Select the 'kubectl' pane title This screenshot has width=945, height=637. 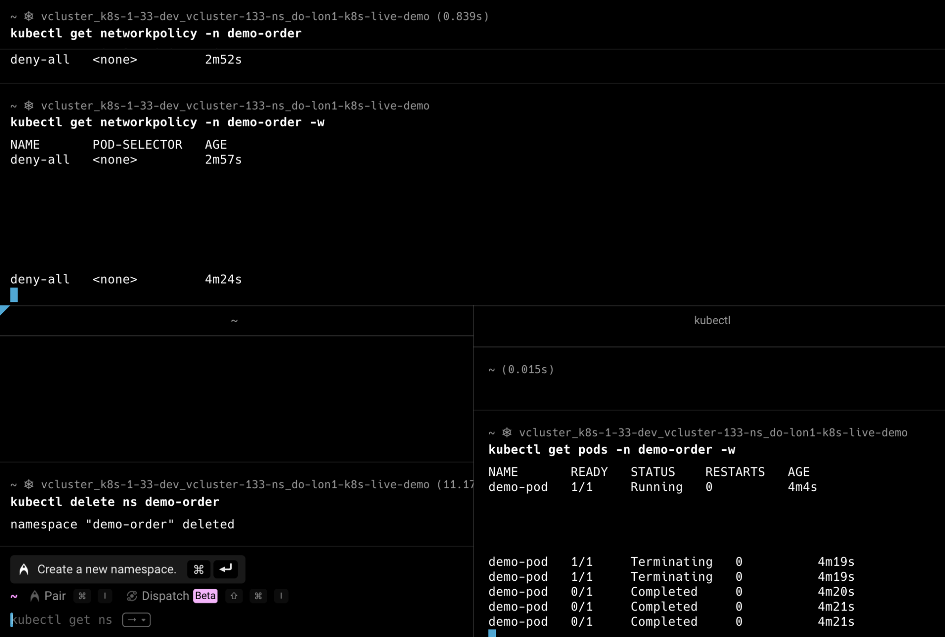(x=712, y=320)
